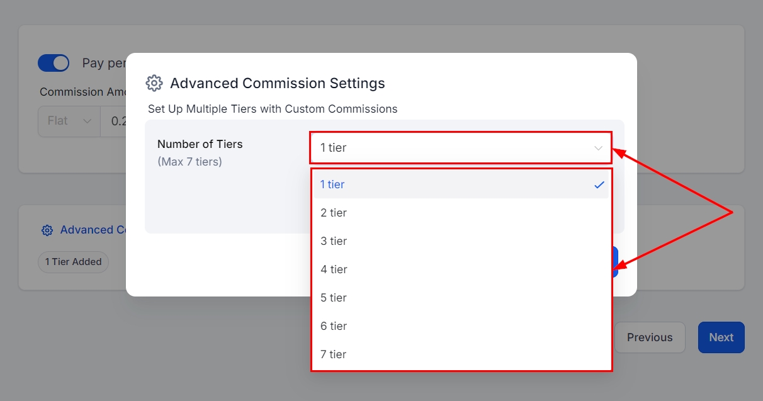Click the 1 Tier Added badge
The width and height of the screenshot is (763, 401).
pyautogui.click(x=73, y=262)
